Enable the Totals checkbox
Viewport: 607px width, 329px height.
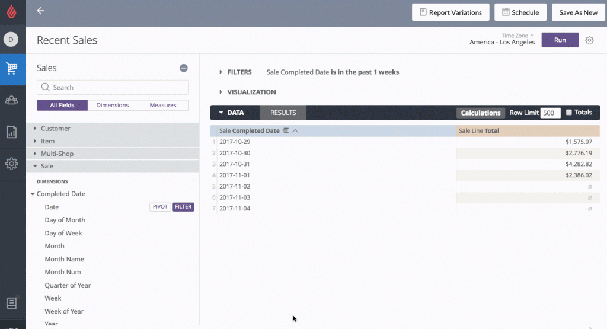pos(568,112)
